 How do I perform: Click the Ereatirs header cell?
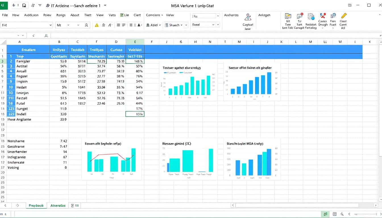coord(28,50)
